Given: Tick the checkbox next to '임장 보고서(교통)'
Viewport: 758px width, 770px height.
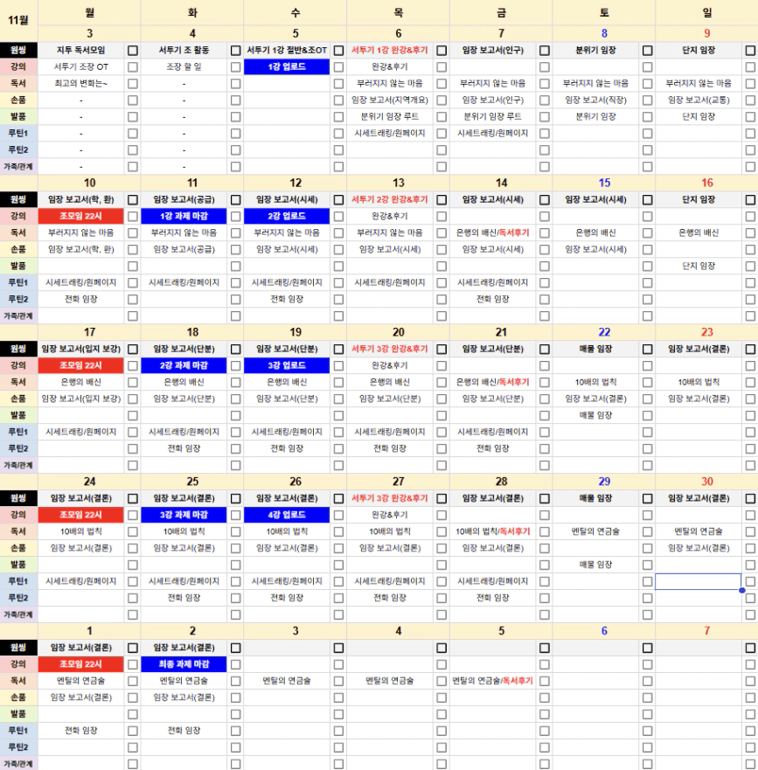Looking at the screenshot, I should point(750,101).
